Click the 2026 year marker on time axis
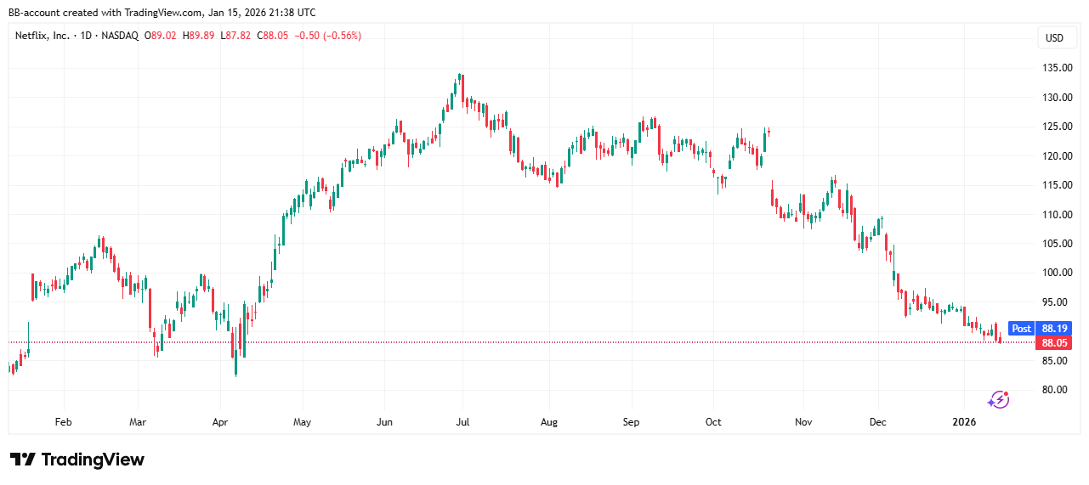The height and width of the screenshot is (485, 1089). click(x=964, y=421)
